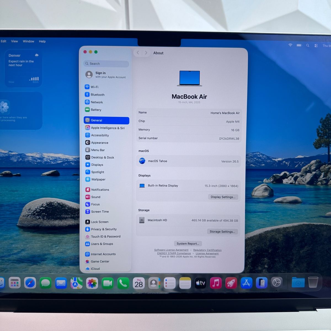Open Messages from the Dock
Viewport: 331px width, 331px height.
46,283
